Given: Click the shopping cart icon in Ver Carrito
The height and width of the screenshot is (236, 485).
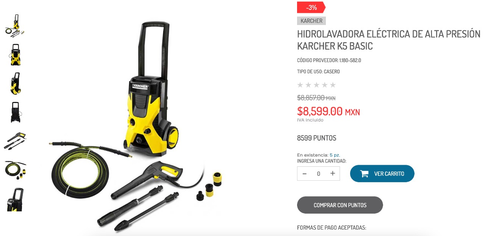Looking at the screenshot, I should [x=364, y=174].
